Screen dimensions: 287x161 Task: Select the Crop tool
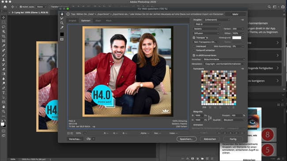[x=4, y=36]
